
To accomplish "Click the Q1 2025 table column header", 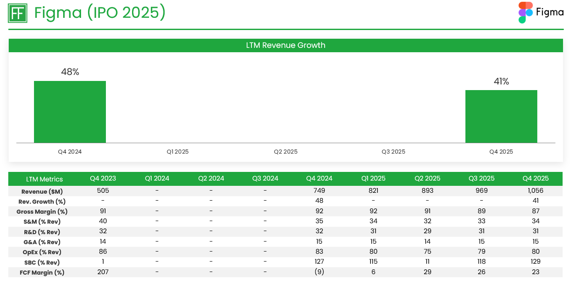I will (373, 178).
